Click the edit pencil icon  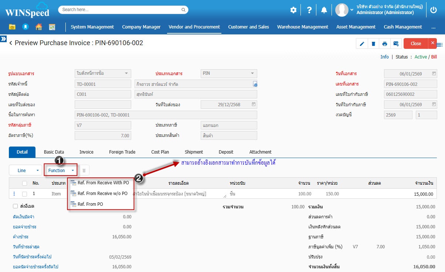[x=362, y=44]
